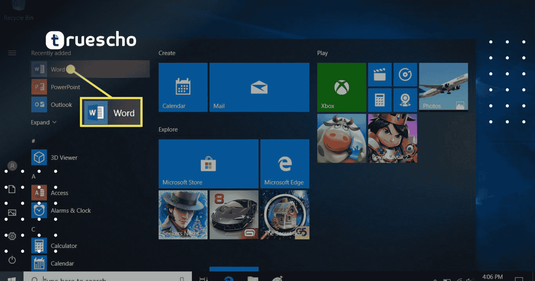The width and height of the screenshot is (535, 281).
Task: Launch Access from the app list
Action: pos(59,193)
